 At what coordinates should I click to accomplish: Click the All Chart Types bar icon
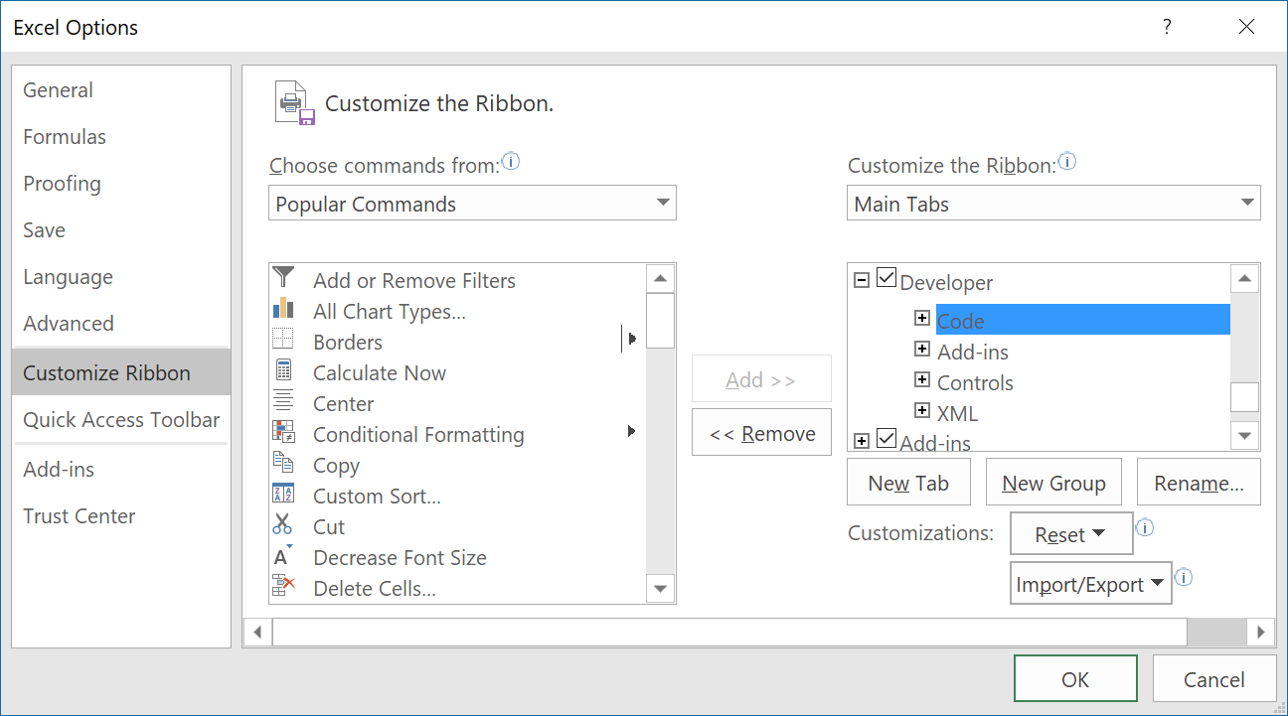click(283, 309)
